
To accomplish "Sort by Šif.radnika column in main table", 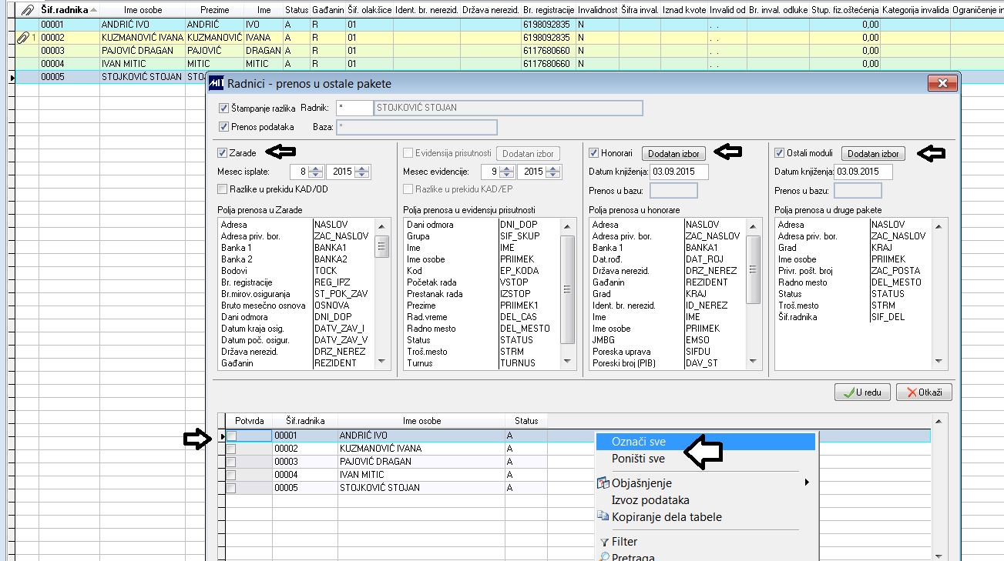I will (69, 10).
